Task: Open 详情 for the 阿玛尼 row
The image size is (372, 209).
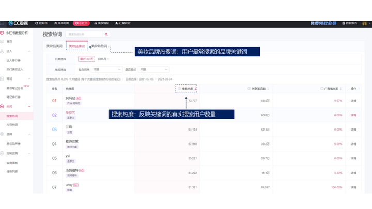Action: [353, 101]
